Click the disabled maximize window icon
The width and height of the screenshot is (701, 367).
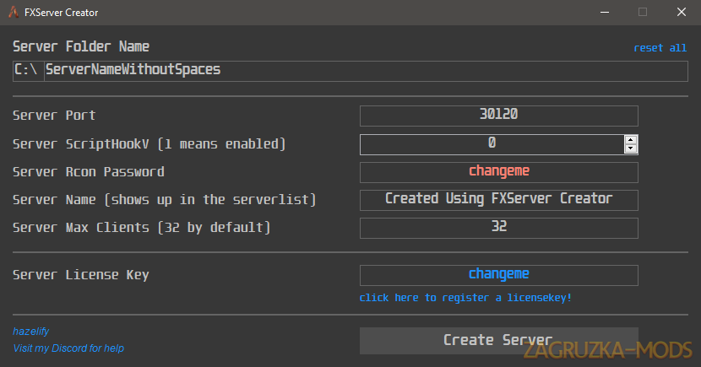click(643, 12)
